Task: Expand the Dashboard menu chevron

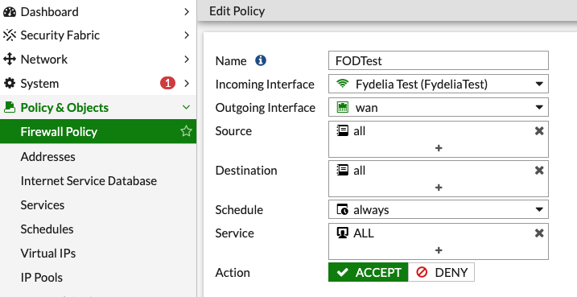Action: [187, 12]
